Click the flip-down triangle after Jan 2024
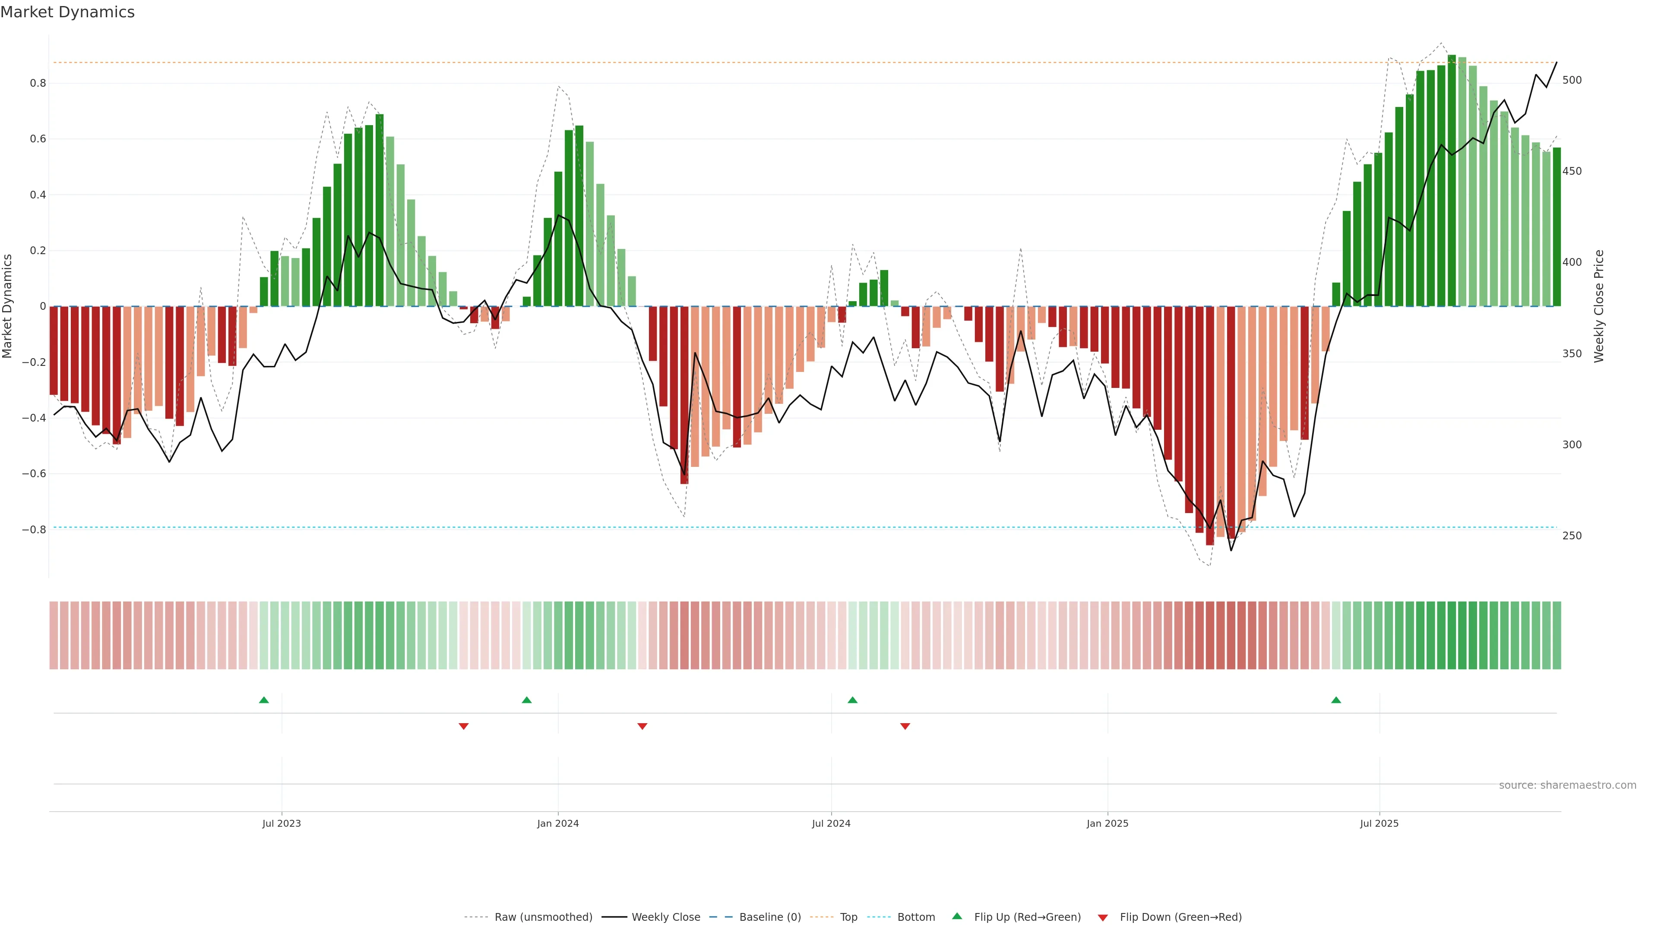The width and height of the screenshot is (1658, 932). coord(642,726)
